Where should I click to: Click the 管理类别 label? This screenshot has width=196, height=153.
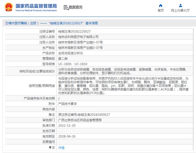click(49, 59)
